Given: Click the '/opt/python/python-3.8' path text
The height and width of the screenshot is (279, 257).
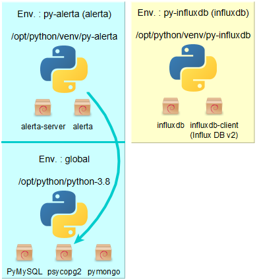Looking at the screenshot, I should click(x=64, y=181).
